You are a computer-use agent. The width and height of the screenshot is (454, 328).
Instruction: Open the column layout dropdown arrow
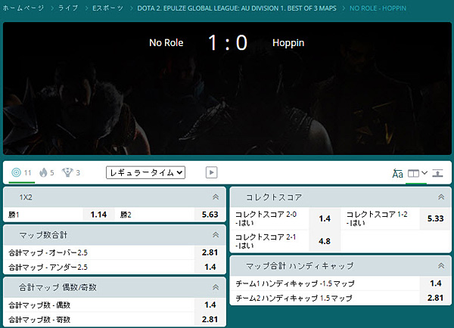point(424,173)
